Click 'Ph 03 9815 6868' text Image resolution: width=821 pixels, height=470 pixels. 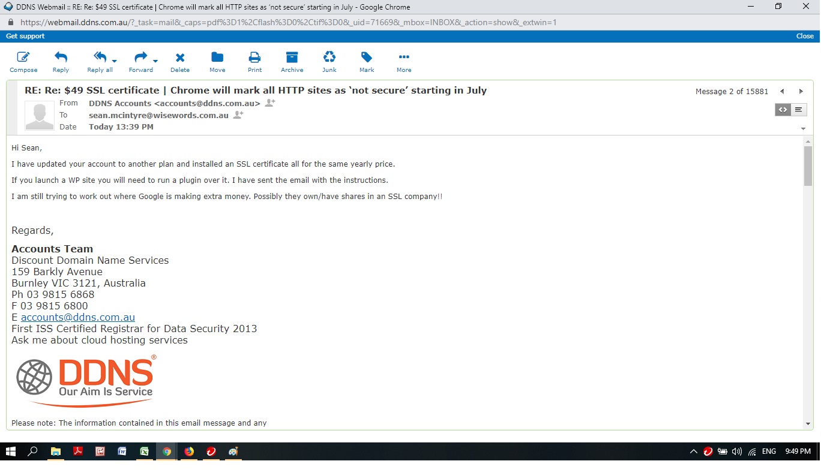click(53, 294)
